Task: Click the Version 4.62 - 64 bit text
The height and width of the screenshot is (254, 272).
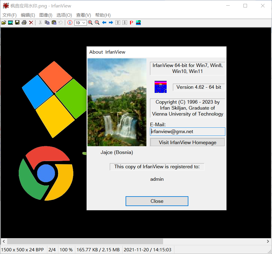Action: coord(199,87)
